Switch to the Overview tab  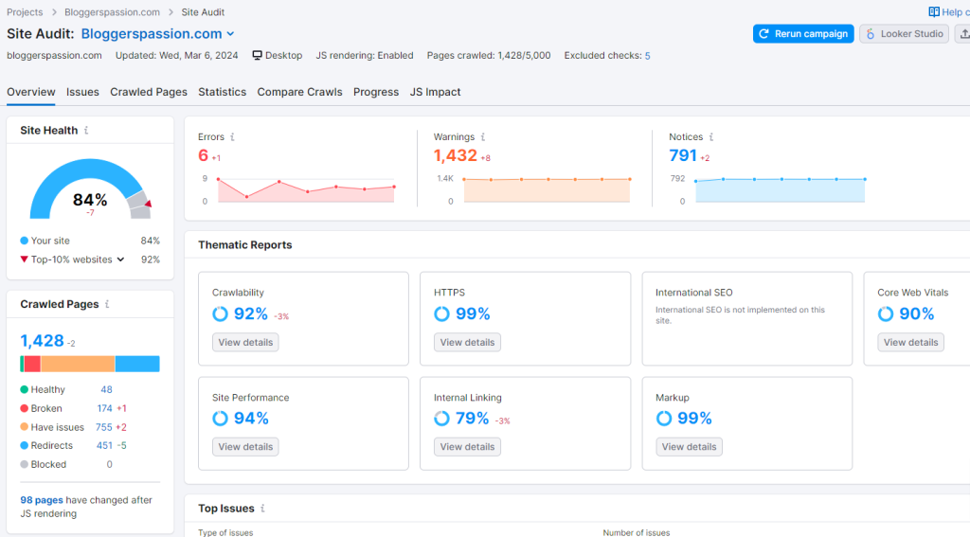click(31, 92)
